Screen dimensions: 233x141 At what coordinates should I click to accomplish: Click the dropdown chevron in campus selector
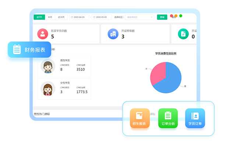click(x=151, y=17)
